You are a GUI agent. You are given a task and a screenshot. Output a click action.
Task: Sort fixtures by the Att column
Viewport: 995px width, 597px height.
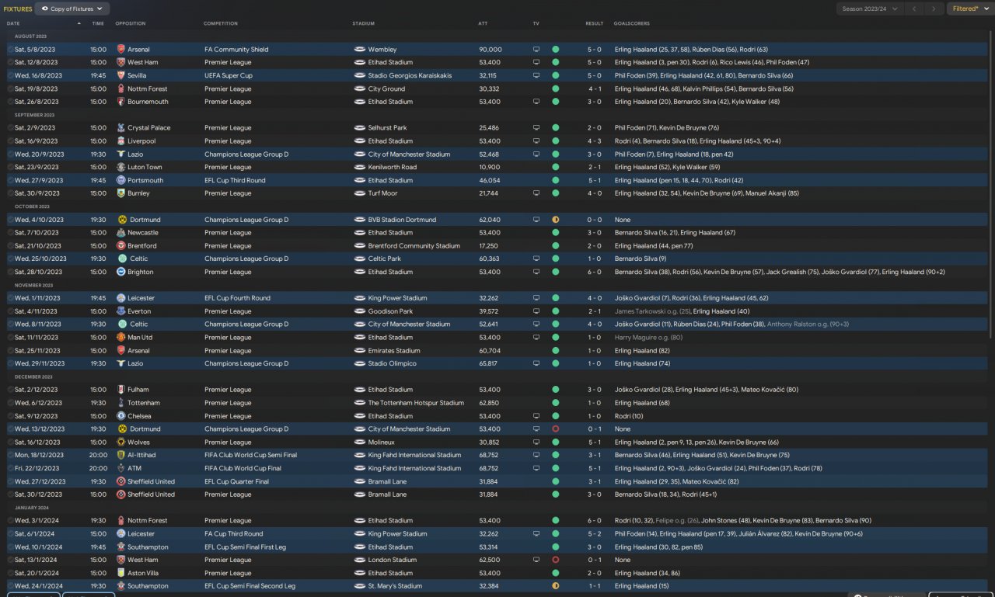pos(483,23)
